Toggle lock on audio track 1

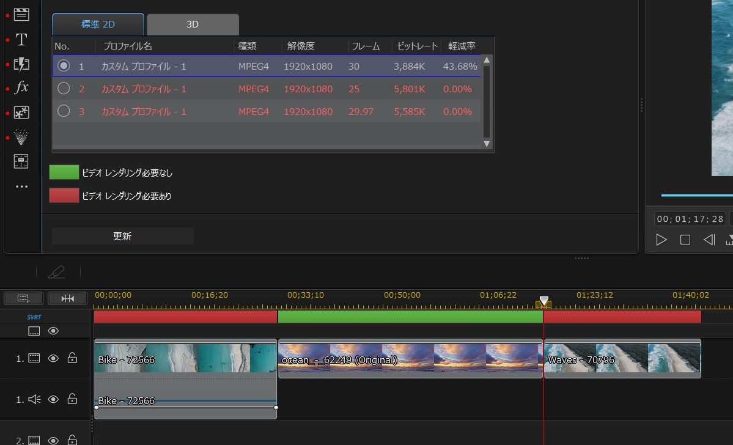pos(72,400)
